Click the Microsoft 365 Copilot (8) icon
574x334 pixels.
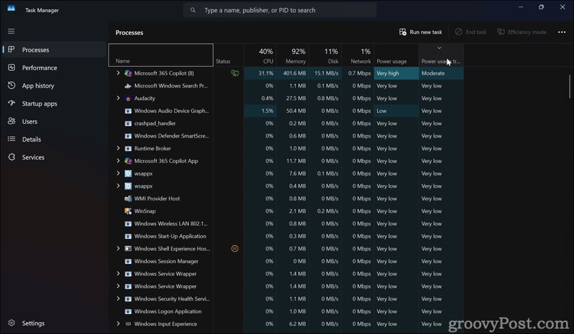127,73
